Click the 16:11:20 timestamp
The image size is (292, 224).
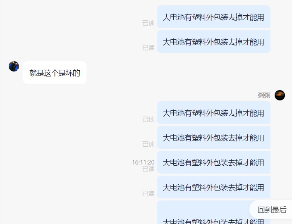point(143,162)
